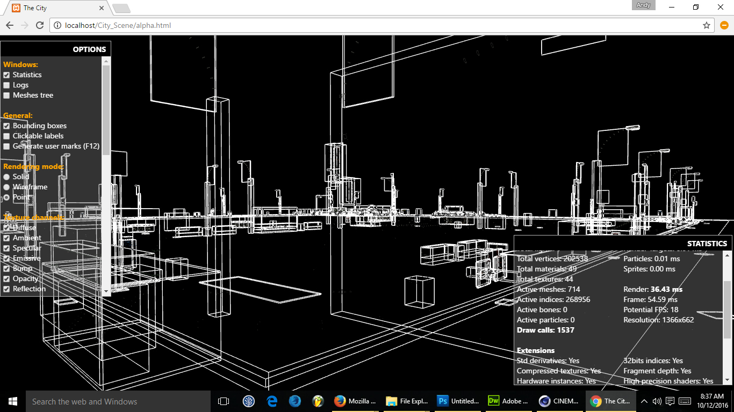734x412 pixels.
Task: Click the Potential FPS: 18 text
Action: pos(651,310)
